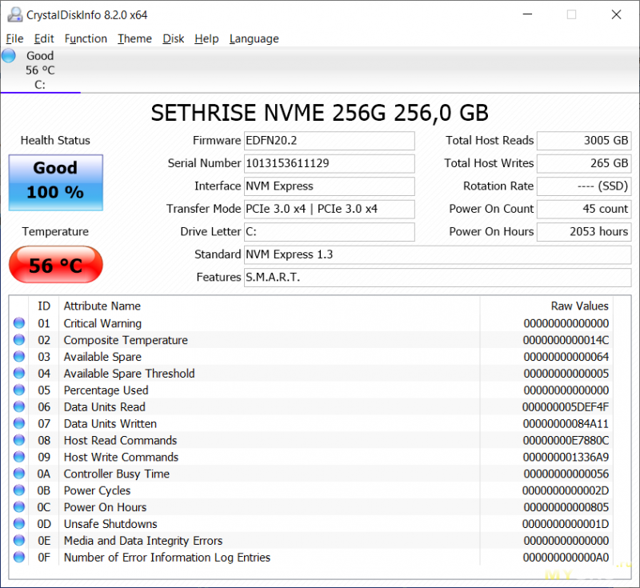Click raw value 0000000E7880C
Viewport: 640px width, 588px height.
click(x=566, y=441)
